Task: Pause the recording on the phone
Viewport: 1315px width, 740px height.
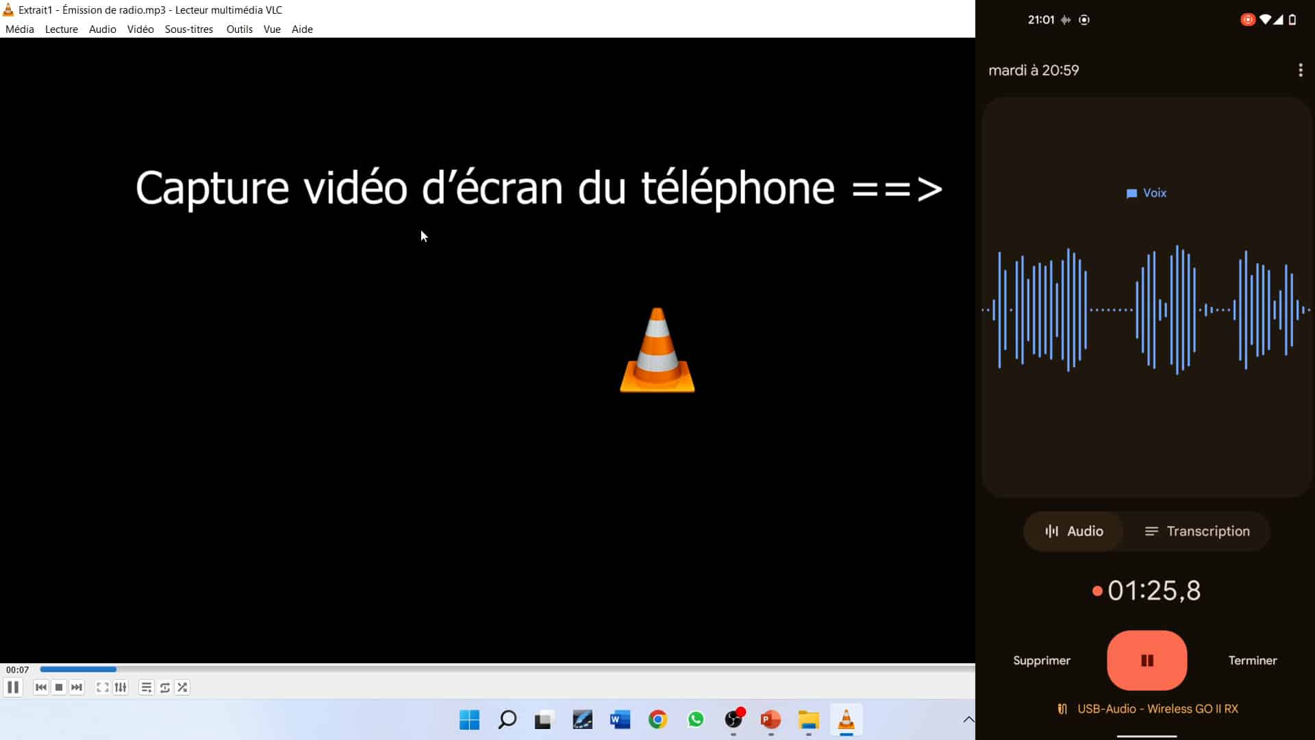Action: (1146, 660)
